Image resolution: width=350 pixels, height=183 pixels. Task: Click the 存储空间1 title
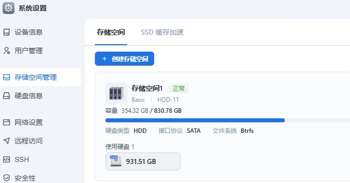[x=147, y=88]
